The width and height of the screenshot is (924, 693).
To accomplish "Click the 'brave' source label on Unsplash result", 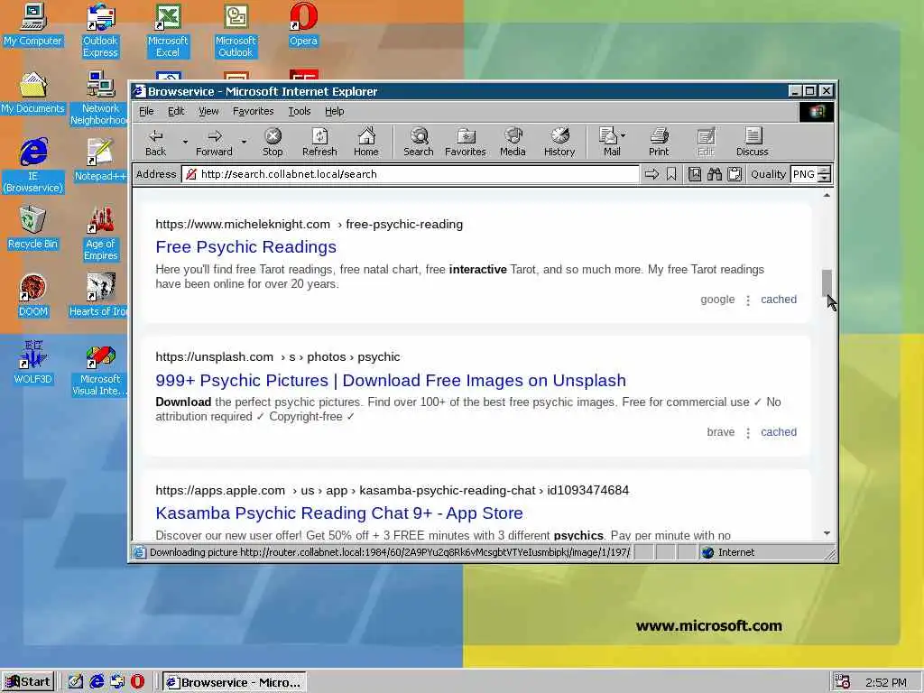I will [x=721, y=432].
